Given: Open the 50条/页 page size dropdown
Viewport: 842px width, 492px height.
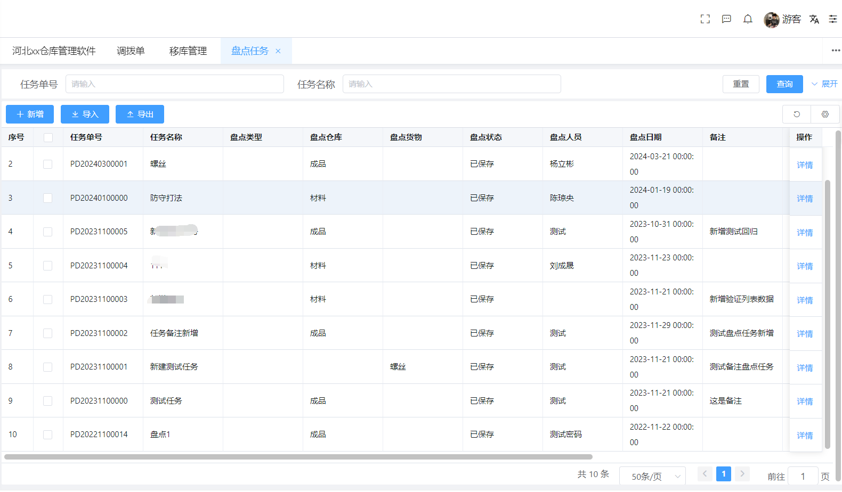Looking at the screenshot, I should pyautogui.click(x=652, y=477).
